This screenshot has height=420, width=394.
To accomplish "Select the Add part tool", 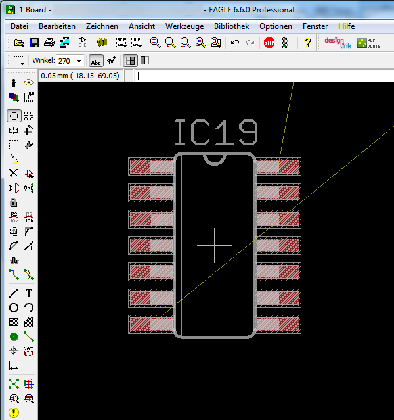I will 29,174.
